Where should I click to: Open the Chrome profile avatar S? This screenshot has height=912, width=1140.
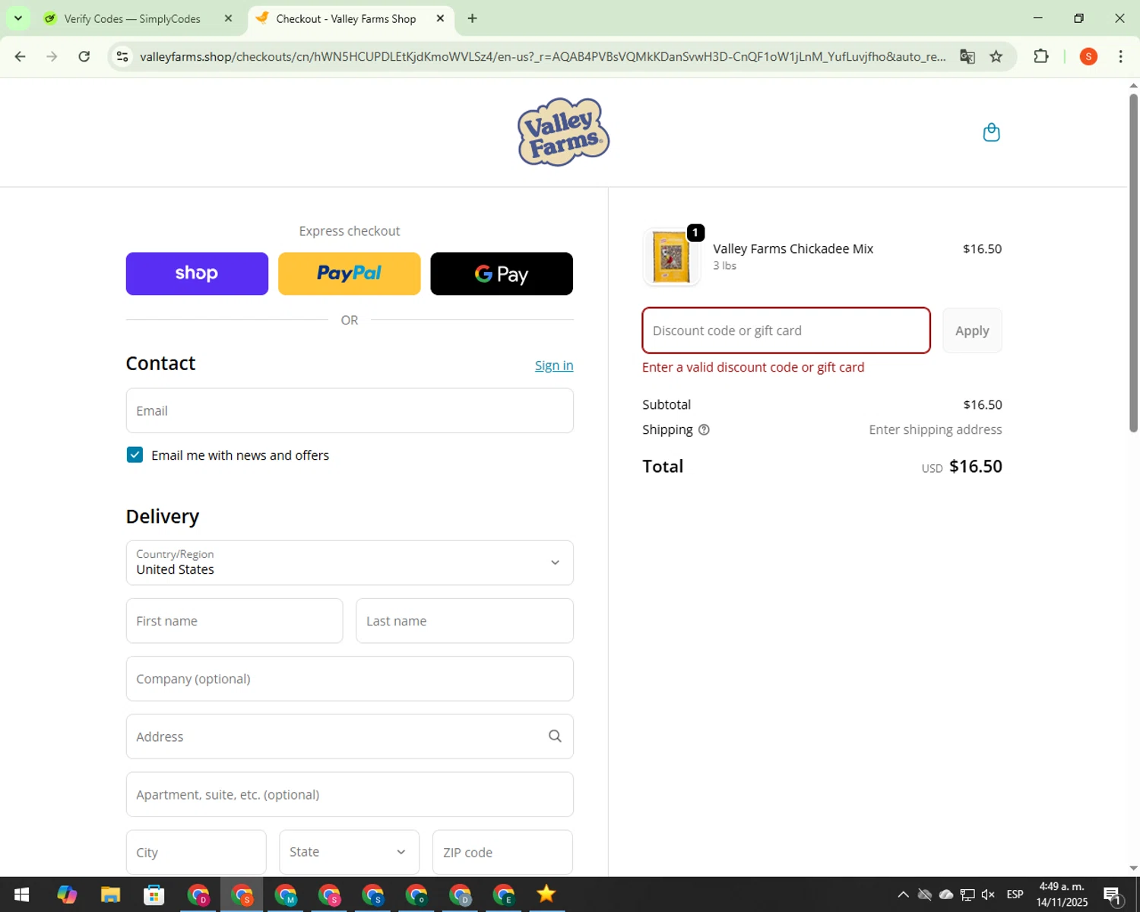(1088, 56)
